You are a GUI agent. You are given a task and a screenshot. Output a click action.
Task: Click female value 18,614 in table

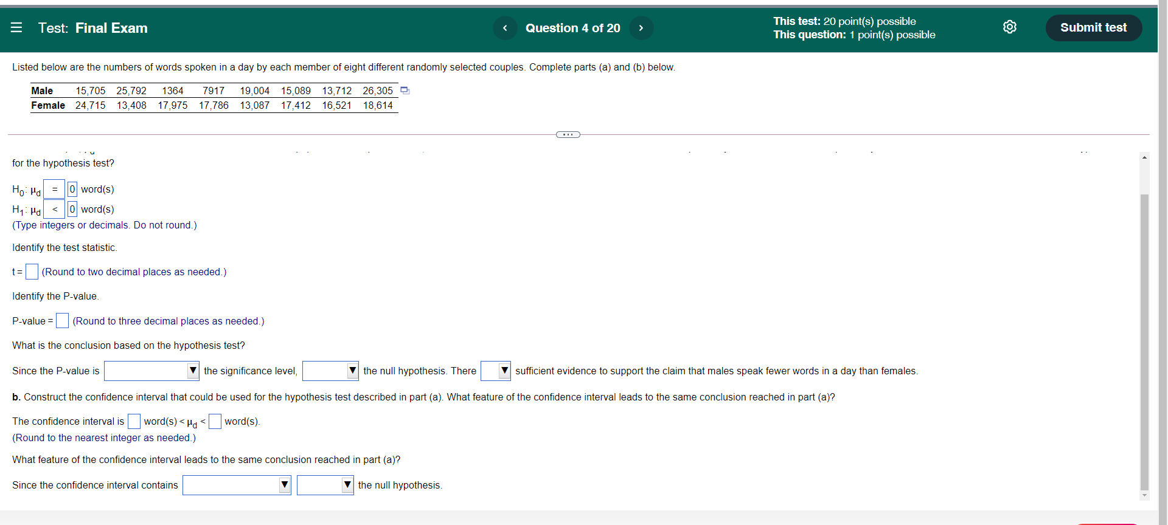point(378,105)
